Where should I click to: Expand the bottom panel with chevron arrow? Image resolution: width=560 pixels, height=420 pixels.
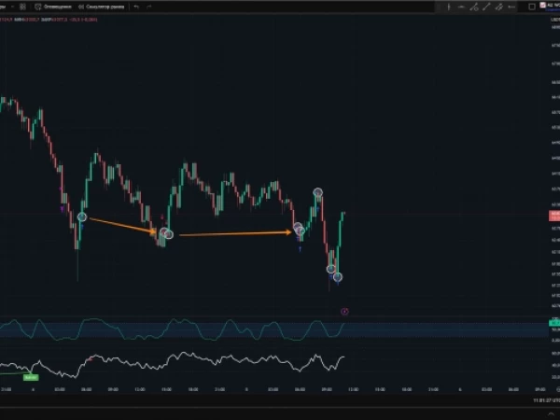[x=551, y=414]
